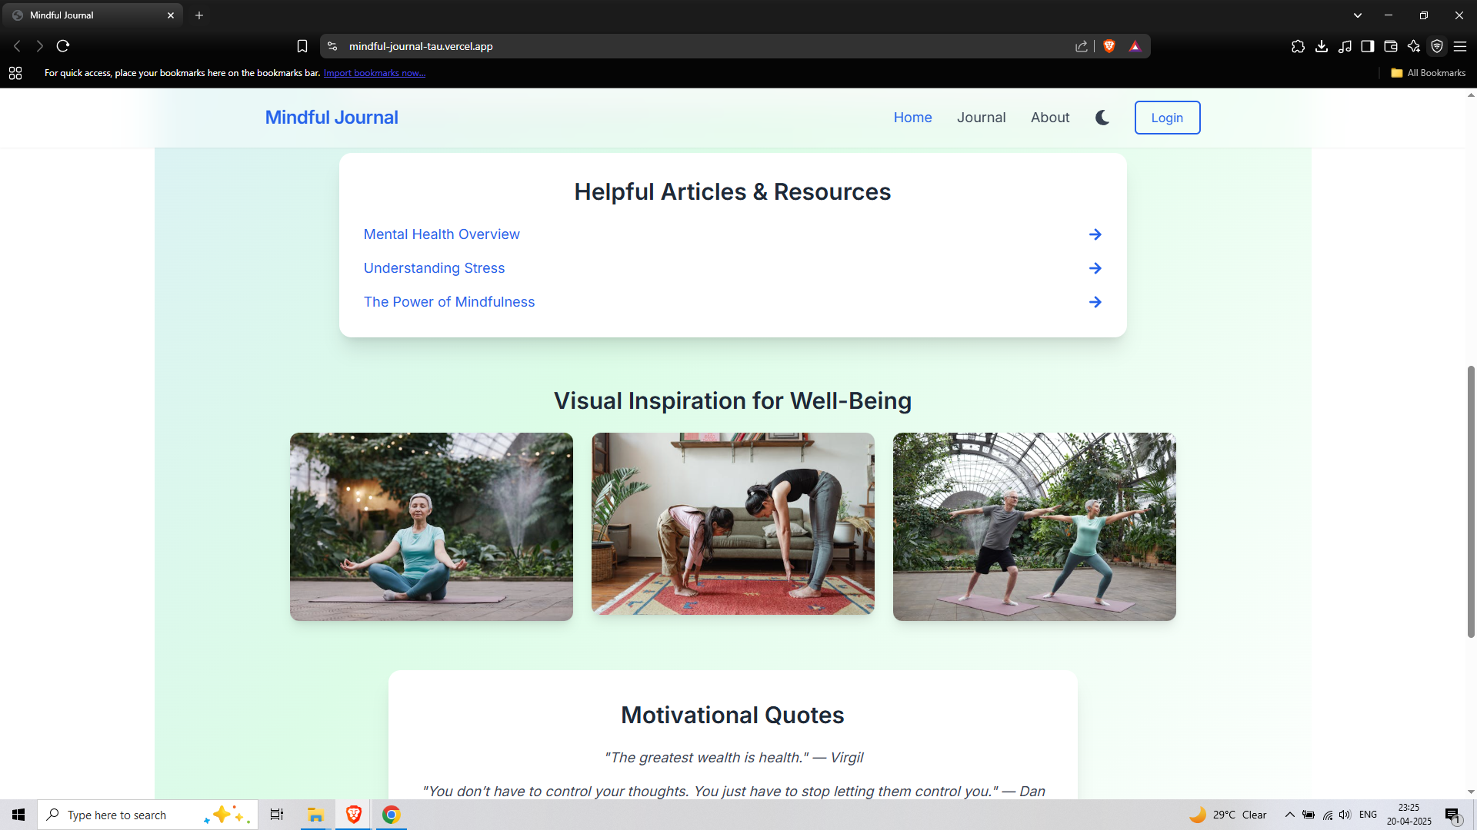The height and width of the screenshot is (830, 1477).
Task: Open the browser hamburger menu
Action: tap(1460, 46)
